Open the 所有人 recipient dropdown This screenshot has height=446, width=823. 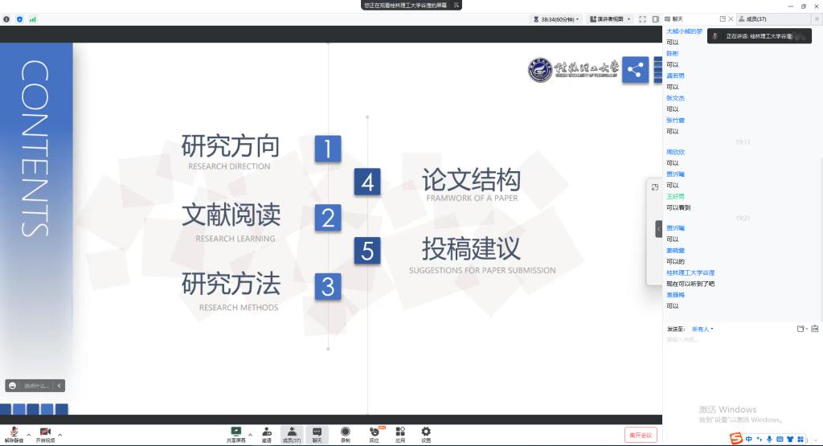[702, 329]
